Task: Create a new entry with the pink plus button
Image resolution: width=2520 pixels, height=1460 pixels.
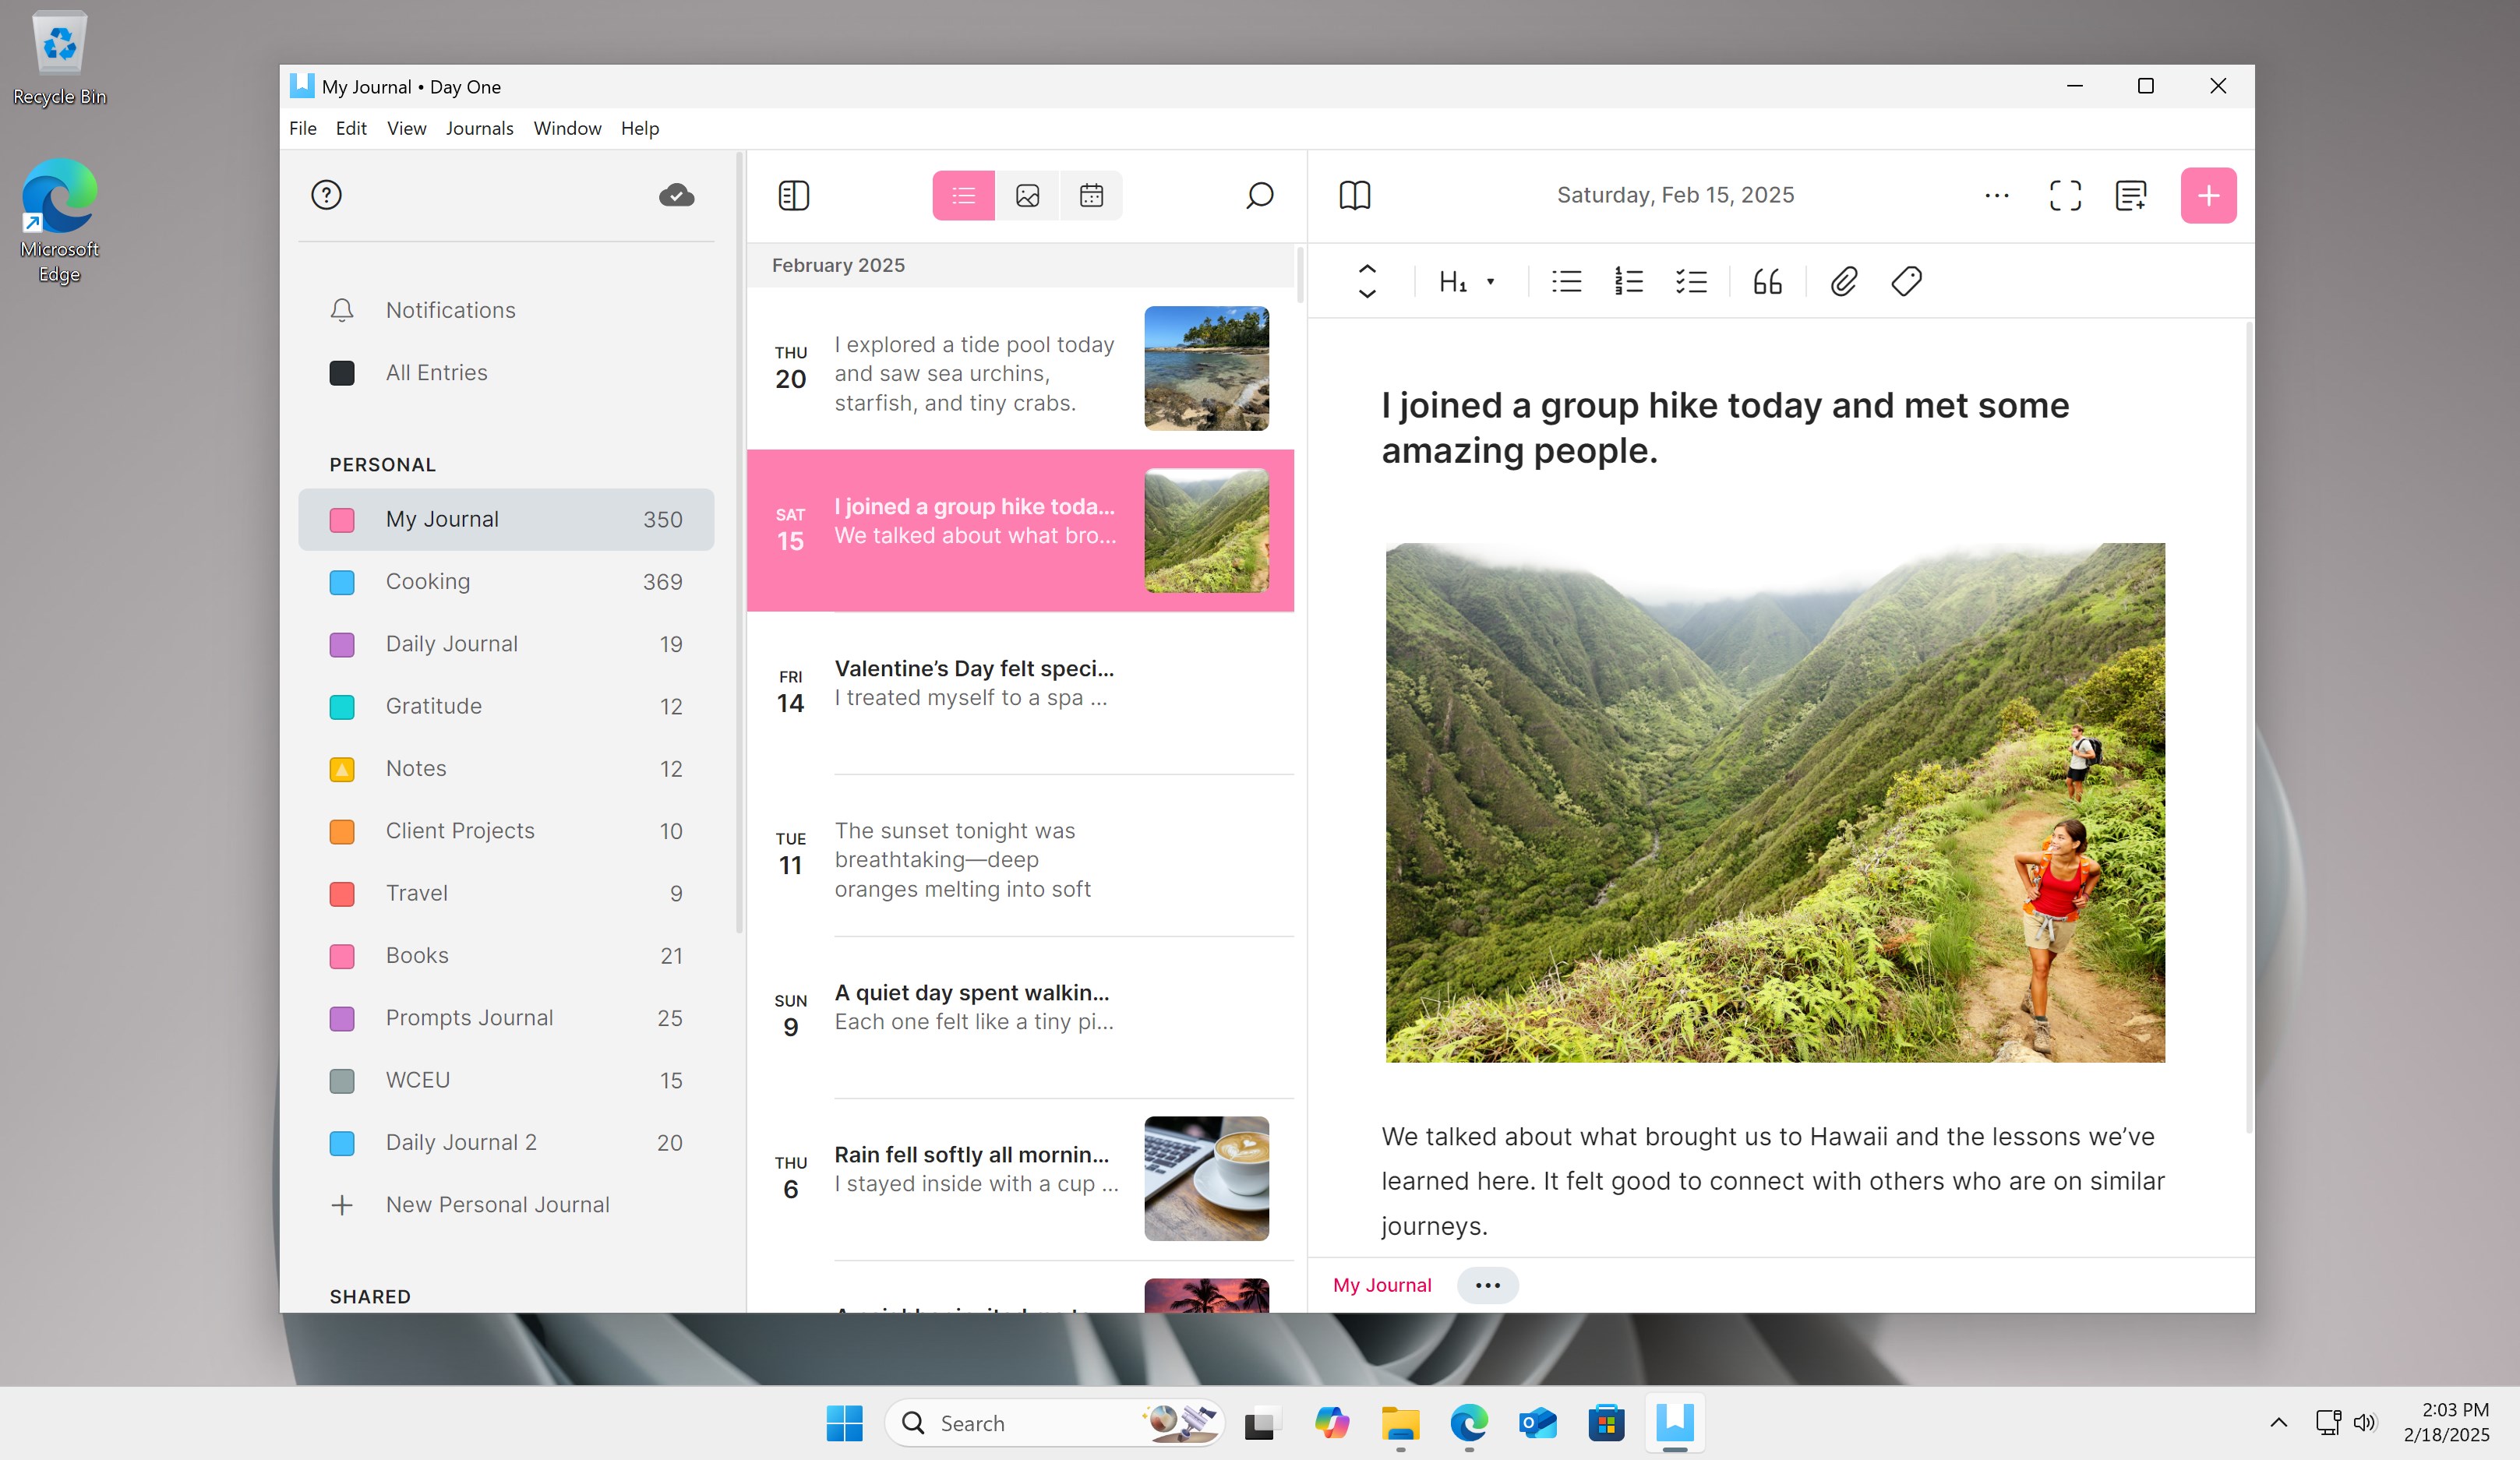Action: (2208, 195)
